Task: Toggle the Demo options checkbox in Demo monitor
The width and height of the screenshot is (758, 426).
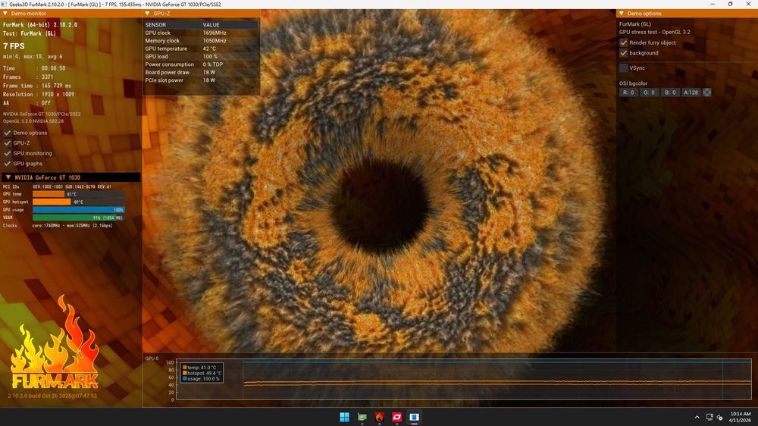Action: coord(8,133)
